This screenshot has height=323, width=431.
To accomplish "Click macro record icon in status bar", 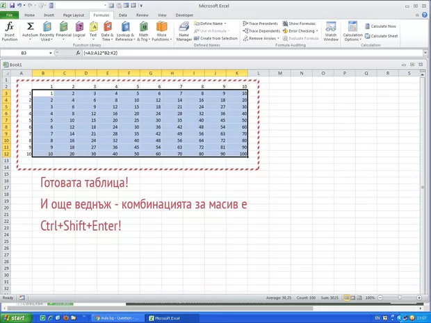I will pyautogui.click(x=22, y=298).
